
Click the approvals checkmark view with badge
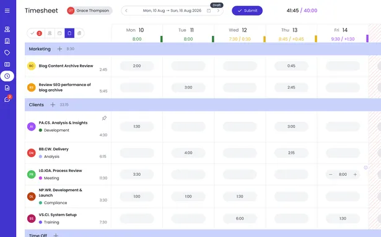click(x=36, y=33)
